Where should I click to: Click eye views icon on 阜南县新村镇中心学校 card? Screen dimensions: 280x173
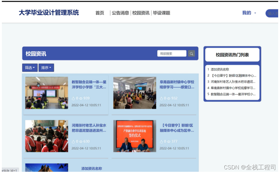tap(169, 98)
